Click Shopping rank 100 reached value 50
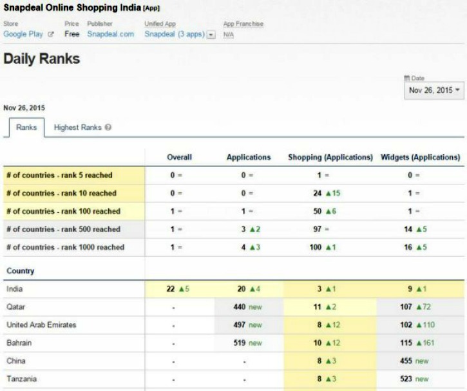The width and height of the screenshot is (467, 391). tap(317, 211)
